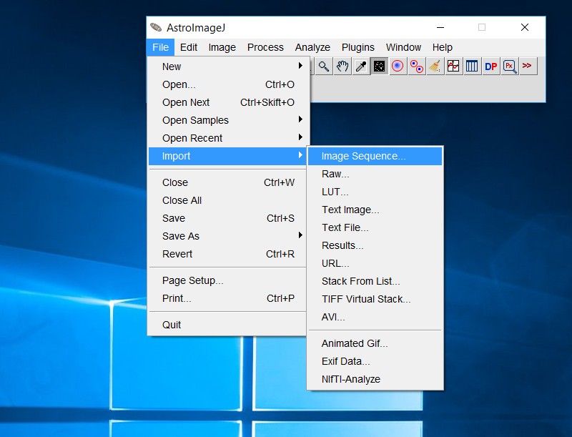
Task: Click the AstroImageJ title bar logo icon
Action: (x=156, y=27)
